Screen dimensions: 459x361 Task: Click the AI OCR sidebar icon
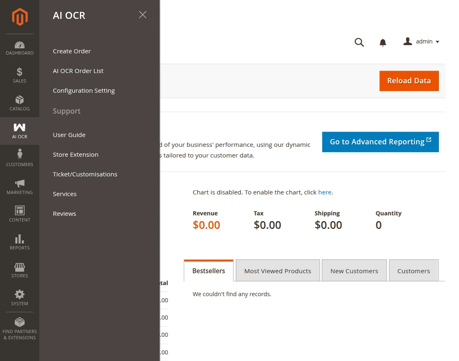coord(19,131)
